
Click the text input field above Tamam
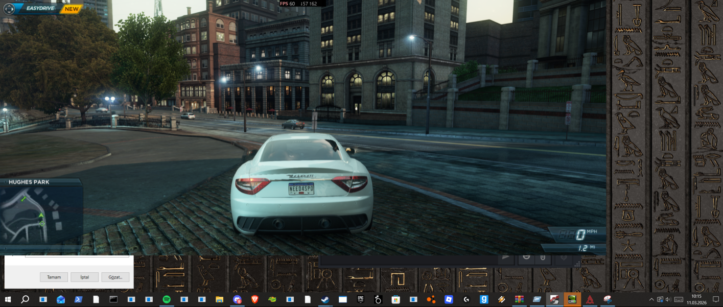click(x=77, y=256)
